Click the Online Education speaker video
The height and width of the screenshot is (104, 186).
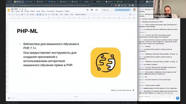click(x=170, y=9)
